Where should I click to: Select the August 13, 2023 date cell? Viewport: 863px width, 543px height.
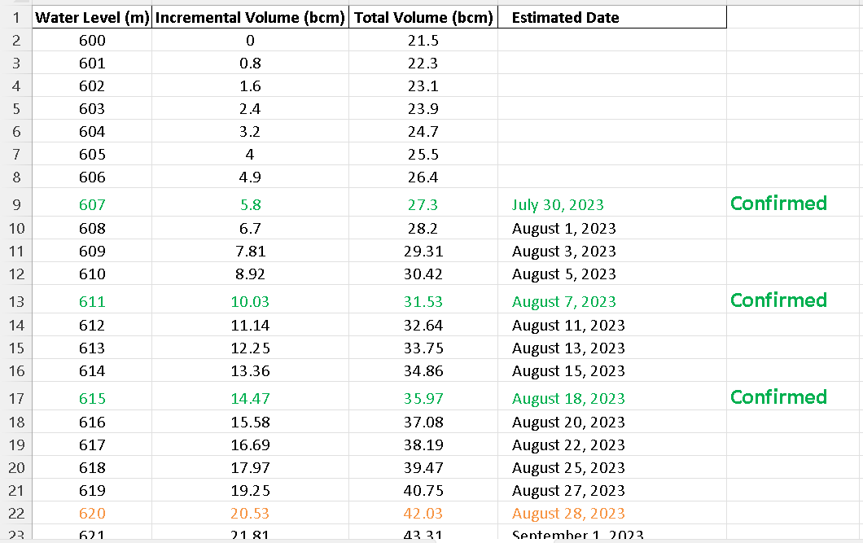click(x=612, y=348)
